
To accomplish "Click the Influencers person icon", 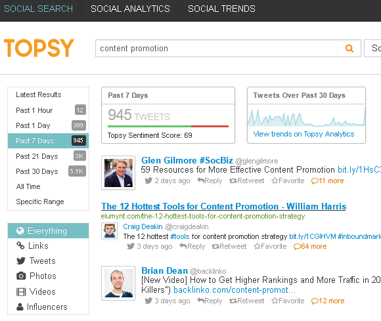I will click(x=20, y=307).
